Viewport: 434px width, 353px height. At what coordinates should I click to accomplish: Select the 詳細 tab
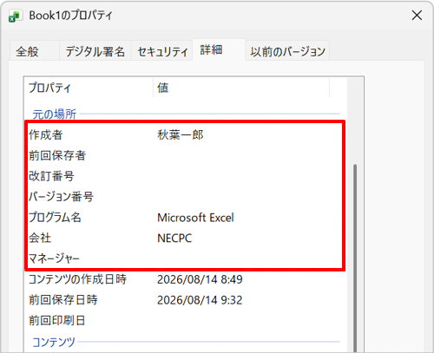(219, 50)
